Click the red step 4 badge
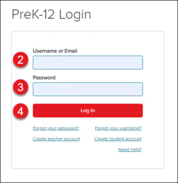The width and height of the screenshot is (178, 183). [x=20, y=111]
